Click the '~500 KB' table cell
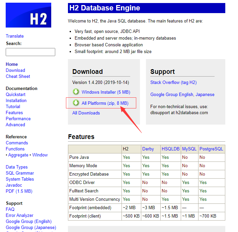Image resolution: width=238 pixels, height=232 pixels. (131, 216)
